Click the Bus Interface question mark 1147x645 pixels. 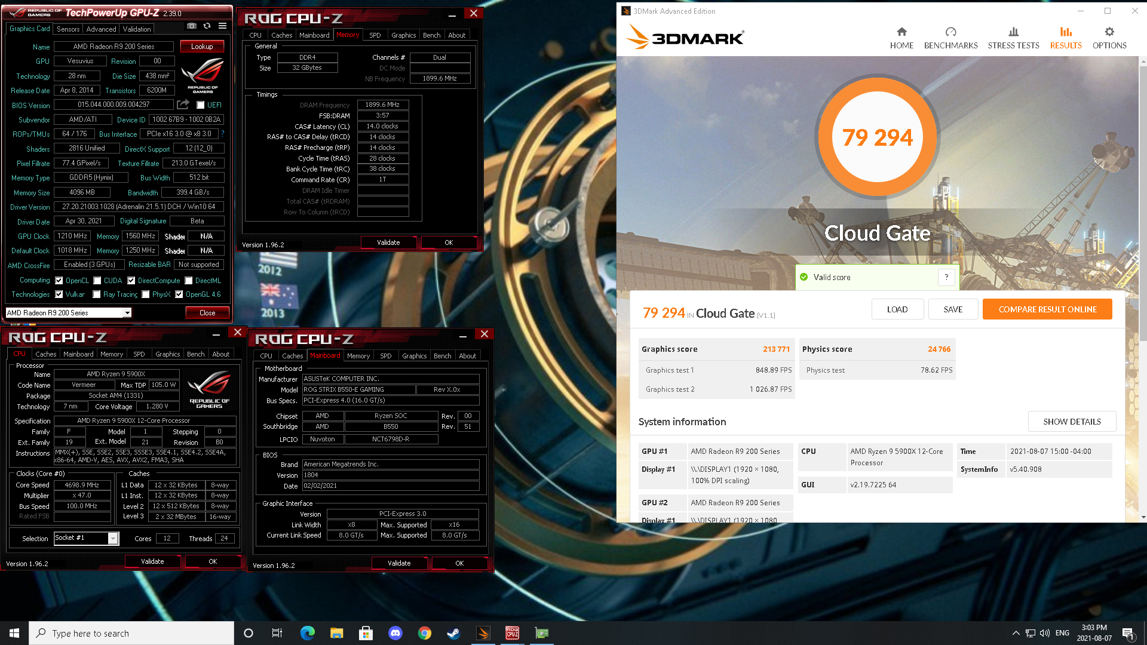click(x=223, y=134)
